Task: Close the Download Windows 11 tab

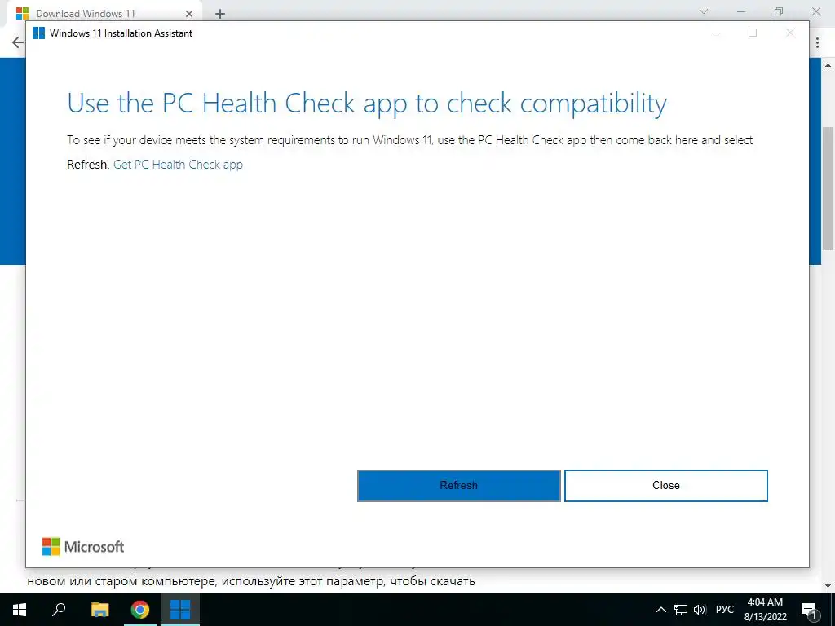Action: pyautogui.click(x=189, y=14)
